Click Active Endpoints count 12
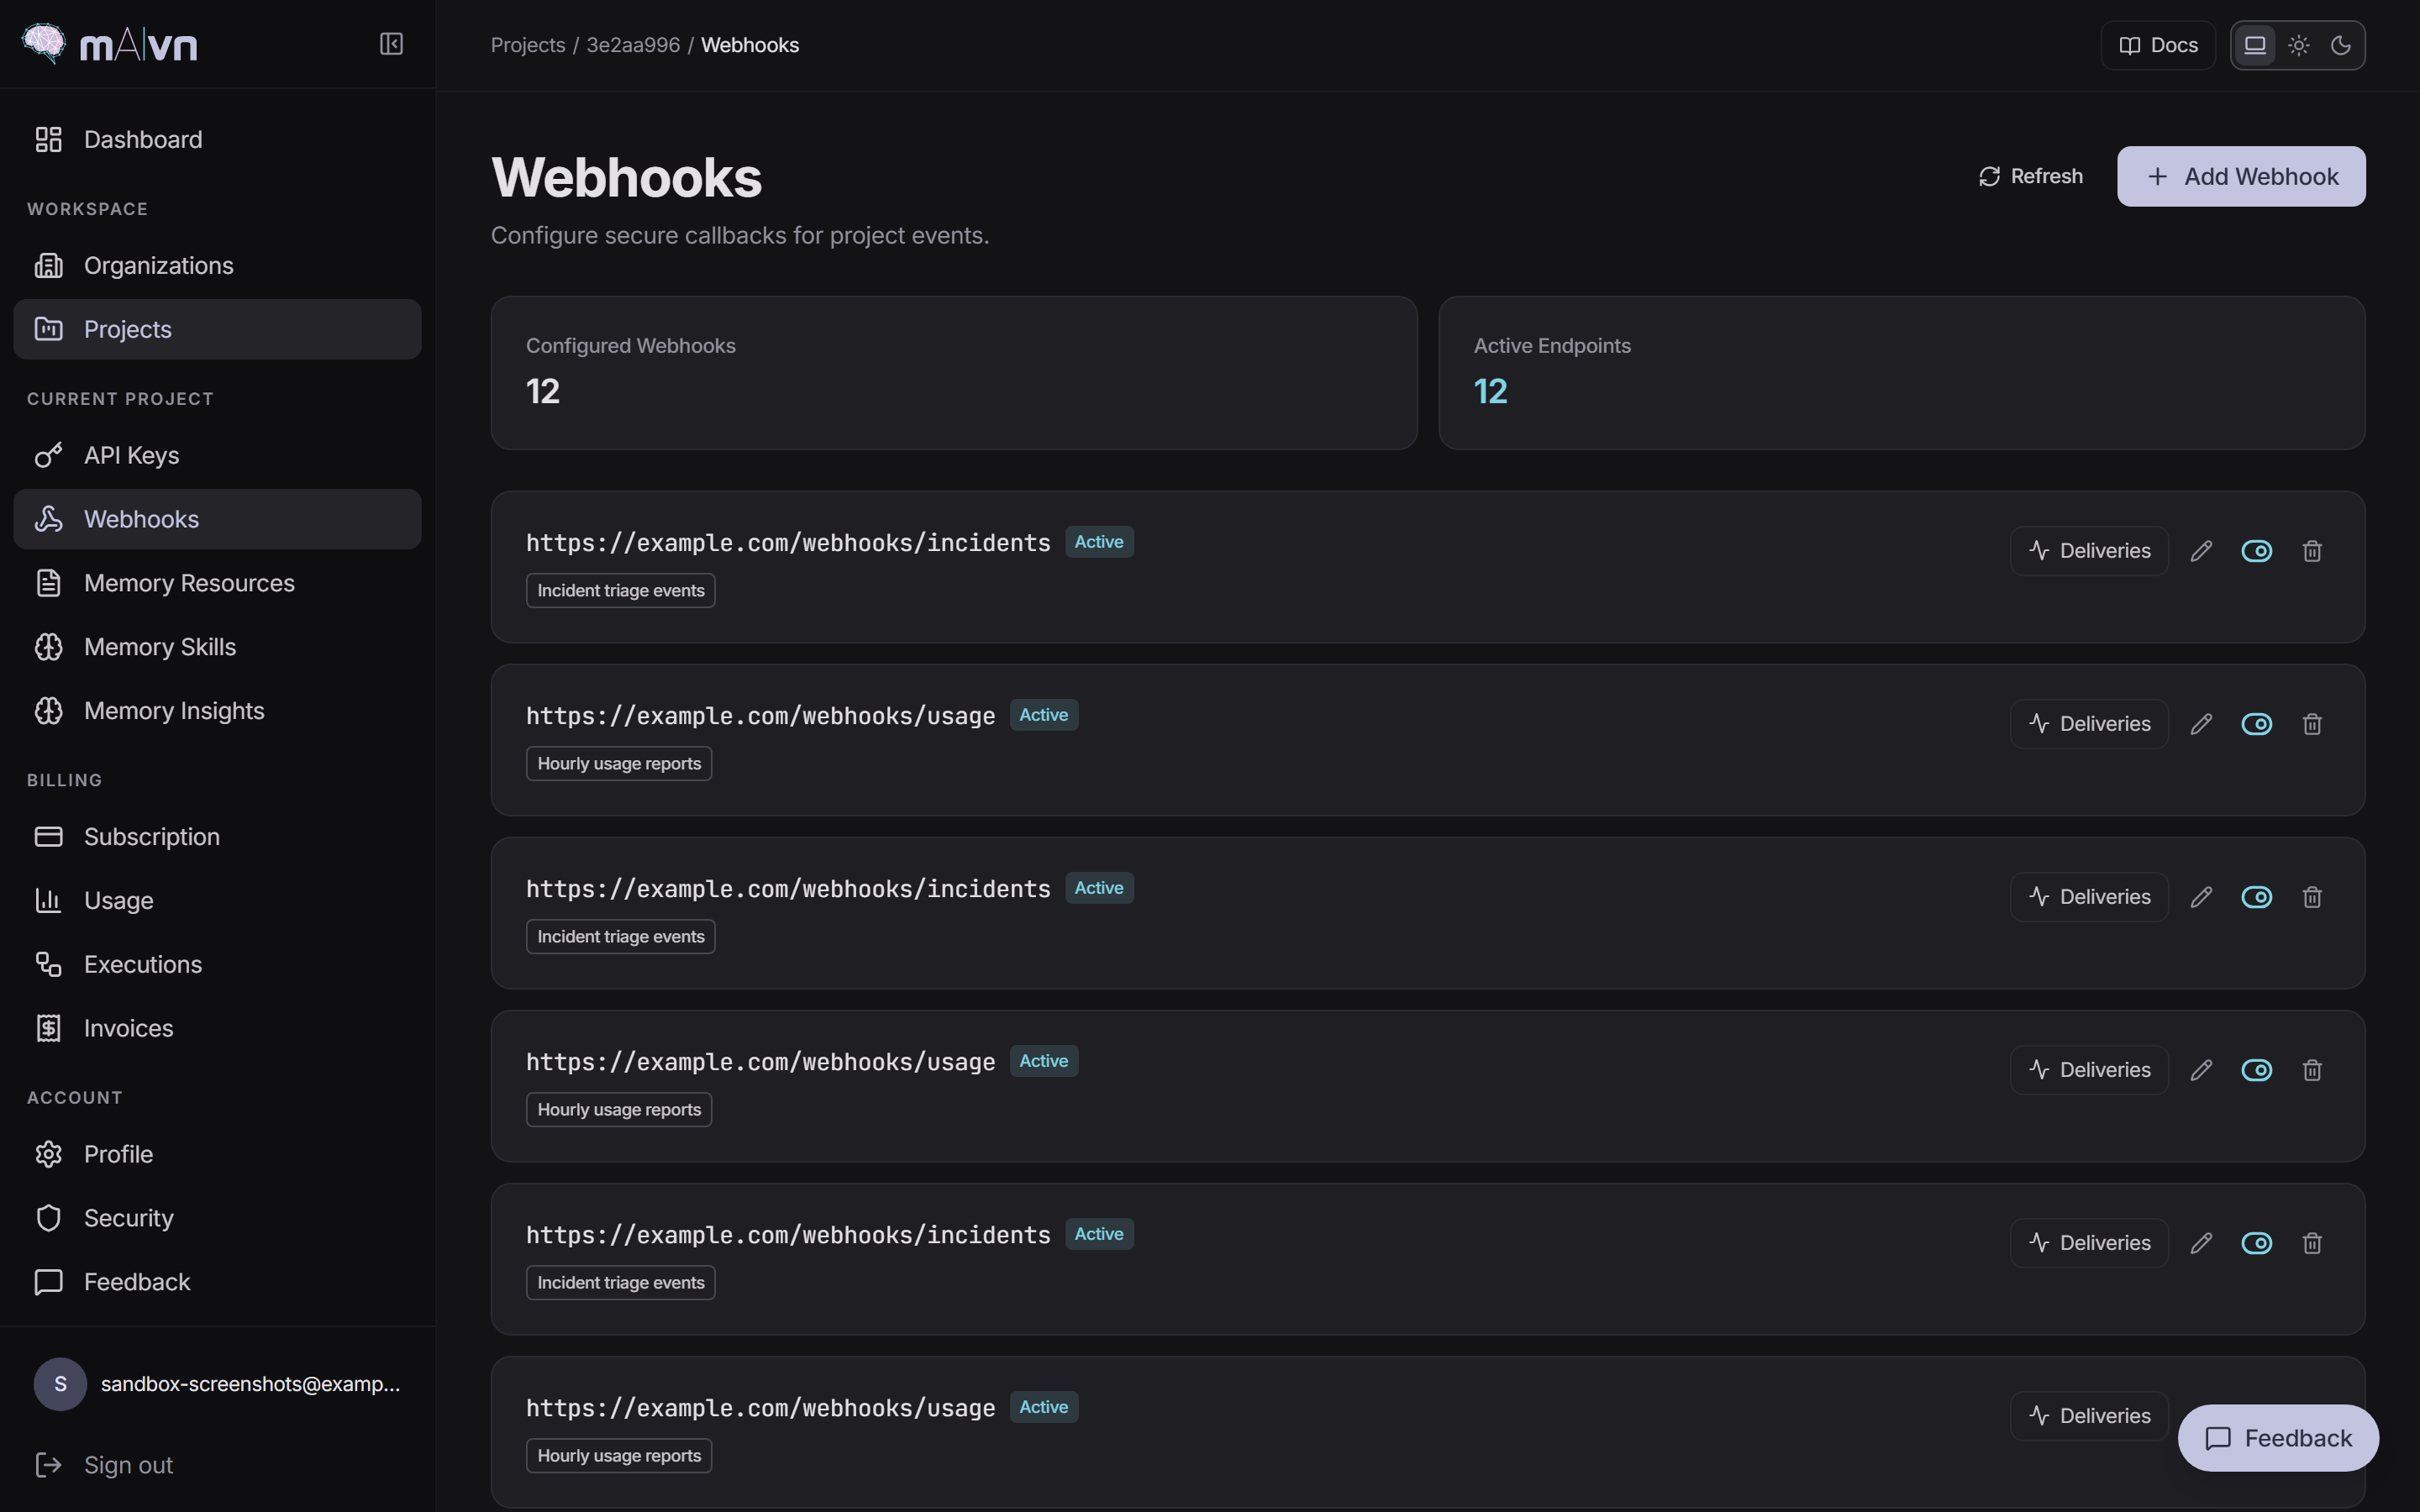The width and height of the screenshot is (2420, 1512). coord(1490,391)
